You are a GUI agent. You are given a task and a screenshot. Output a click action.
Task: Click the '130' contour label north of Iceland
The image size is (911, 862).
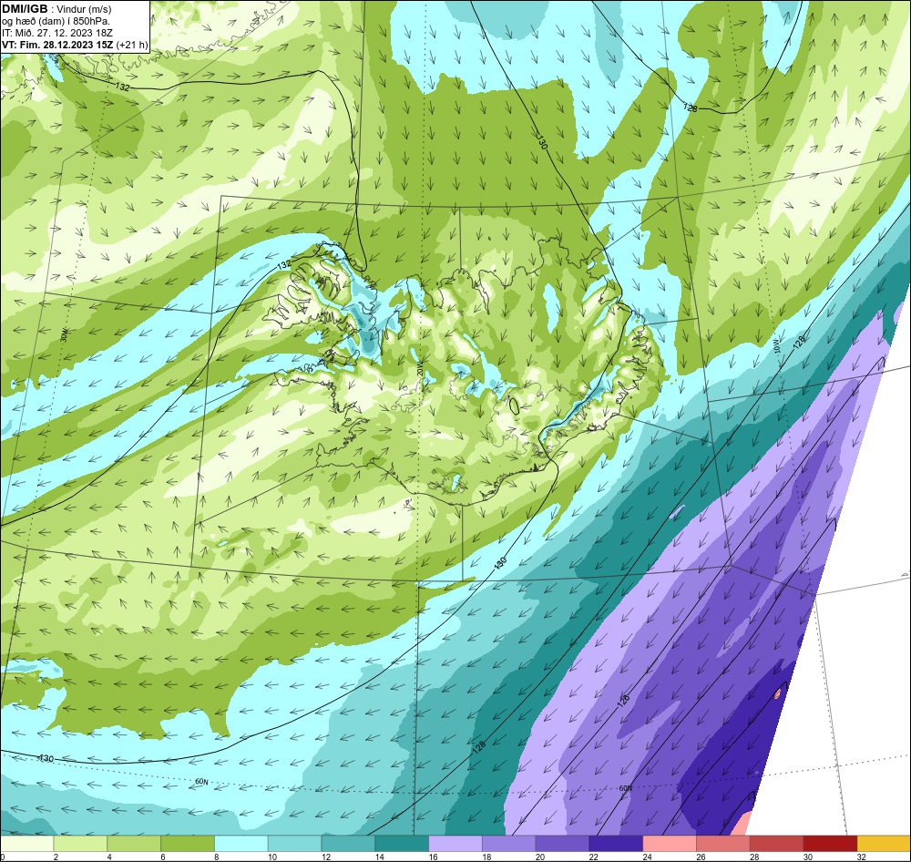[x=541, y=142]
